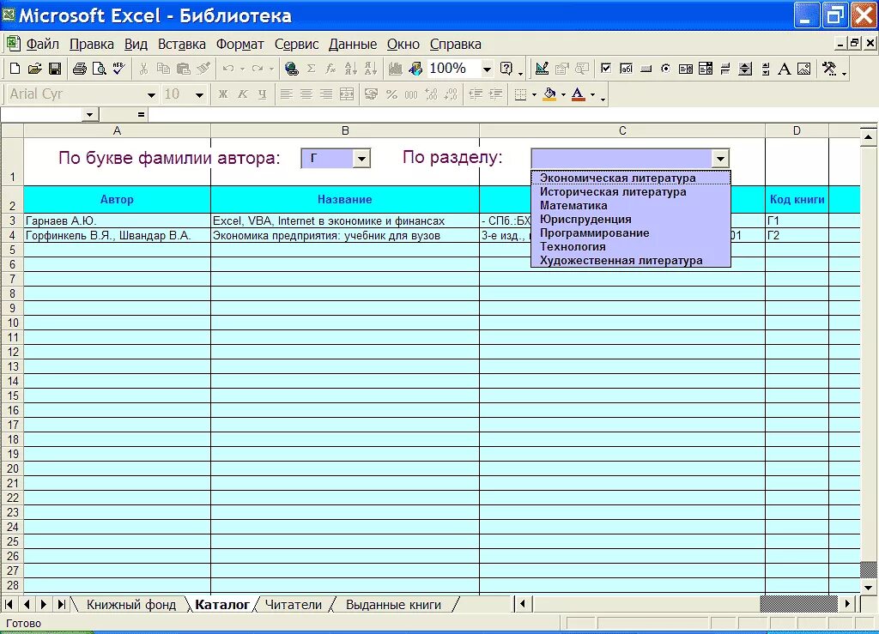Toggle Merge and Center
The width and height of the screenshot is (879, 634).
(347, 94)
